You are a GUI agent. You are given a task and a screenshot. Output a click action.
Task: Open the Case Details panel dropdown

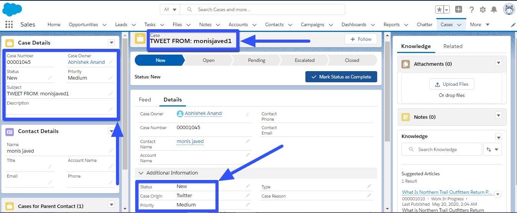tap(111, 43)
